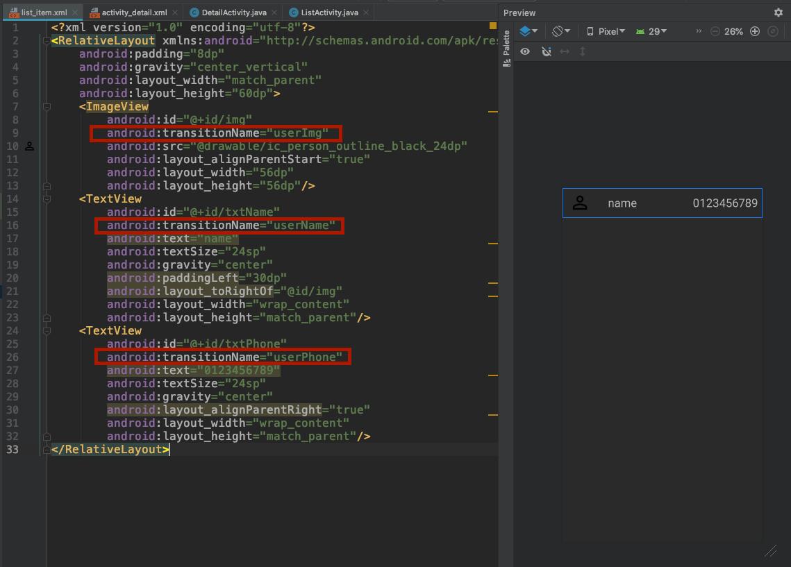Open the DetailActivity.java tab

pos(234,12)
